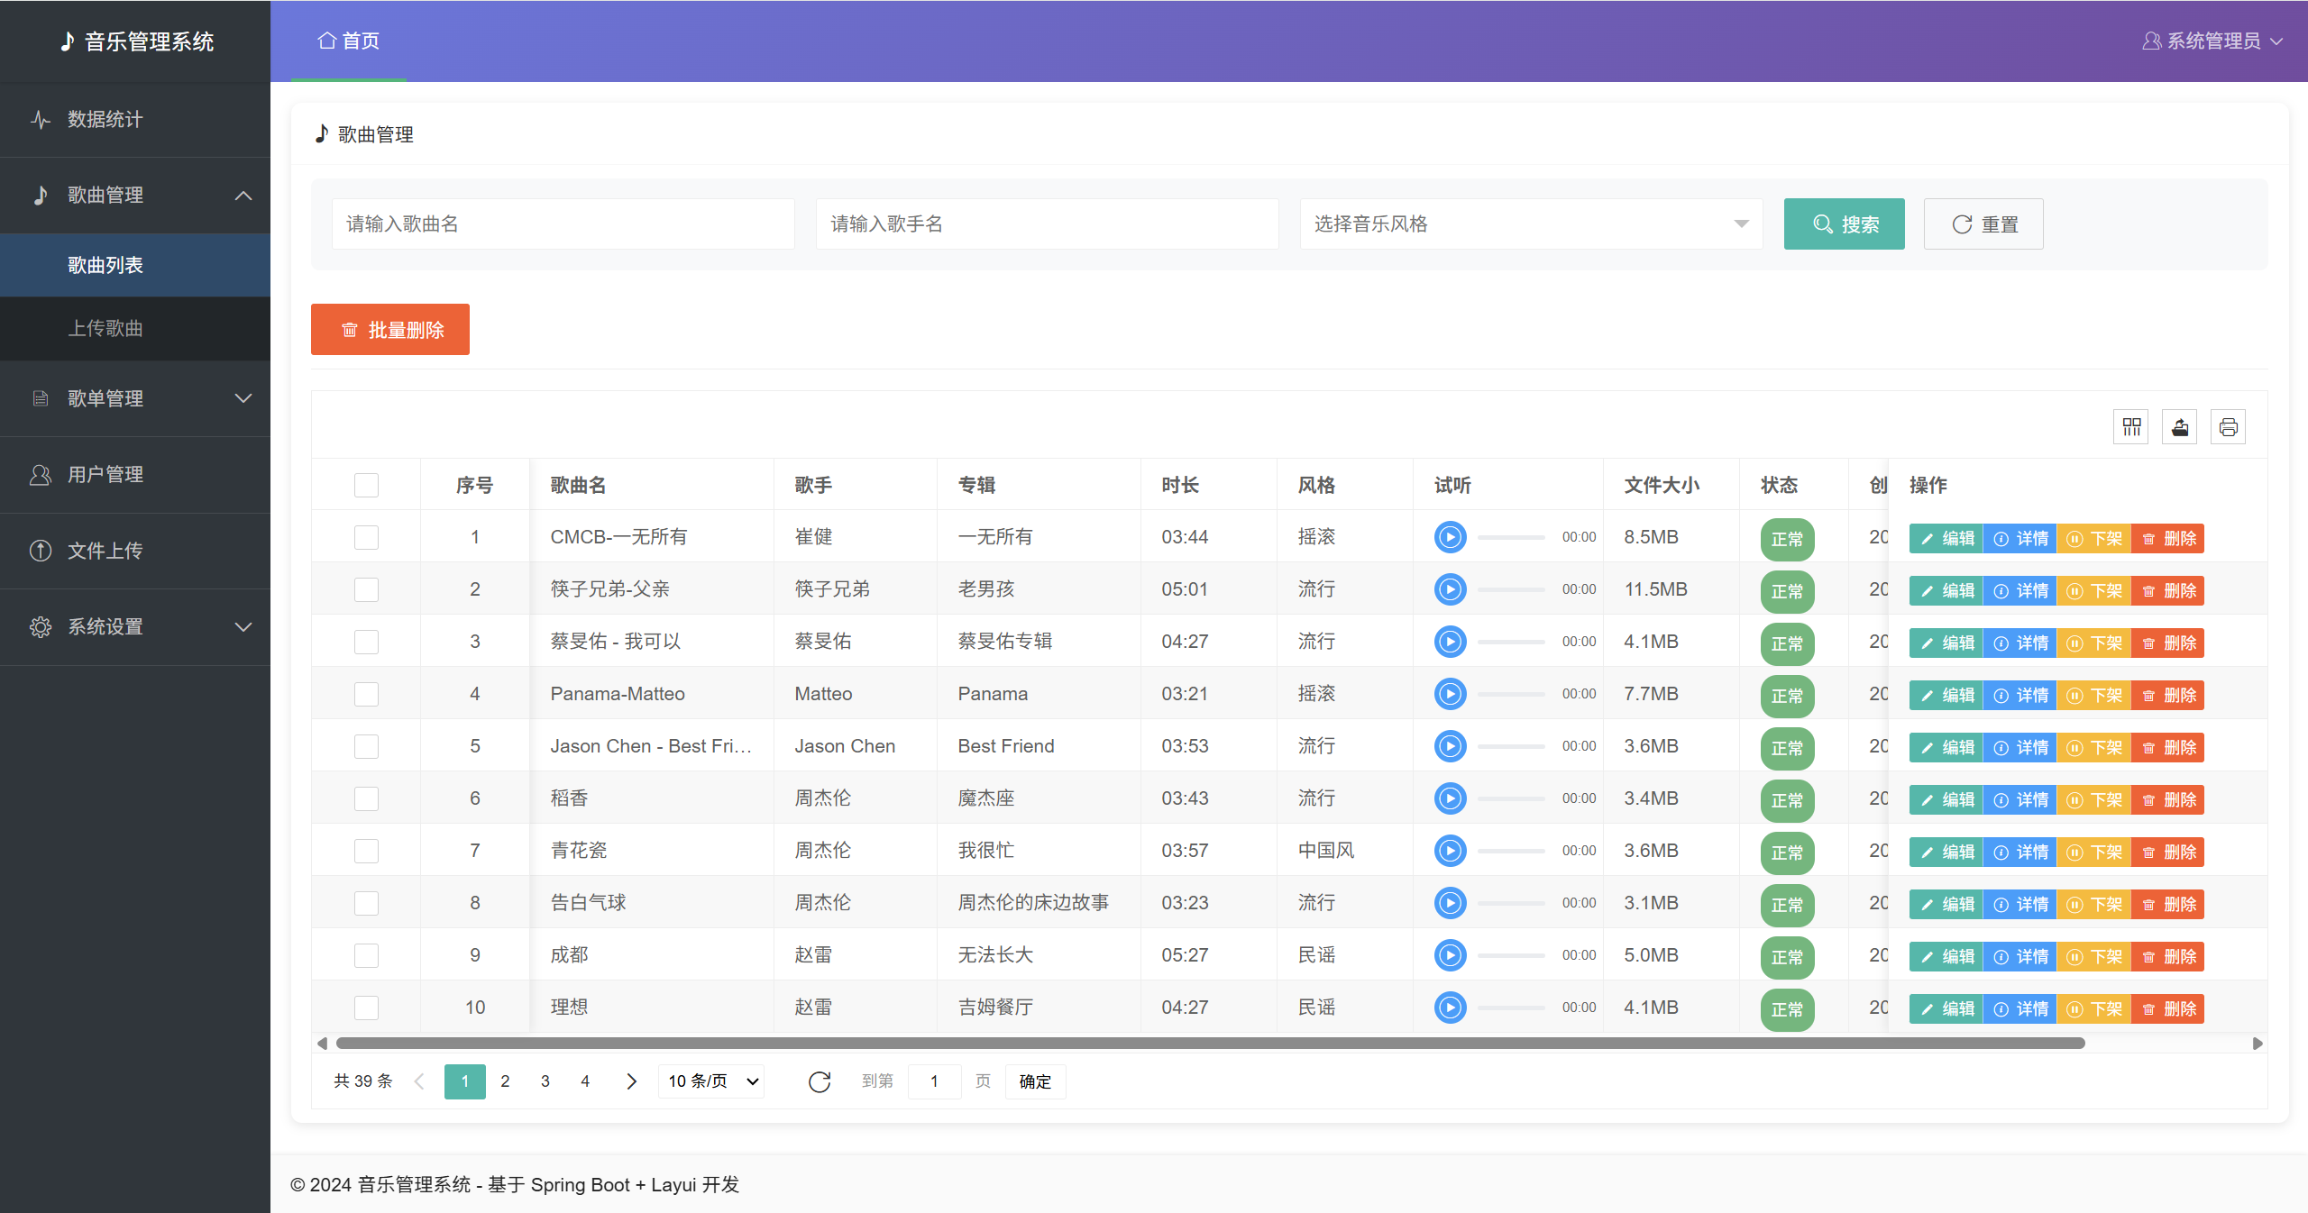The height and width of the screenshot is (1213, 2308).
Task: Play preview for CMCB-一无所有
Action: tap(1450, 537)
